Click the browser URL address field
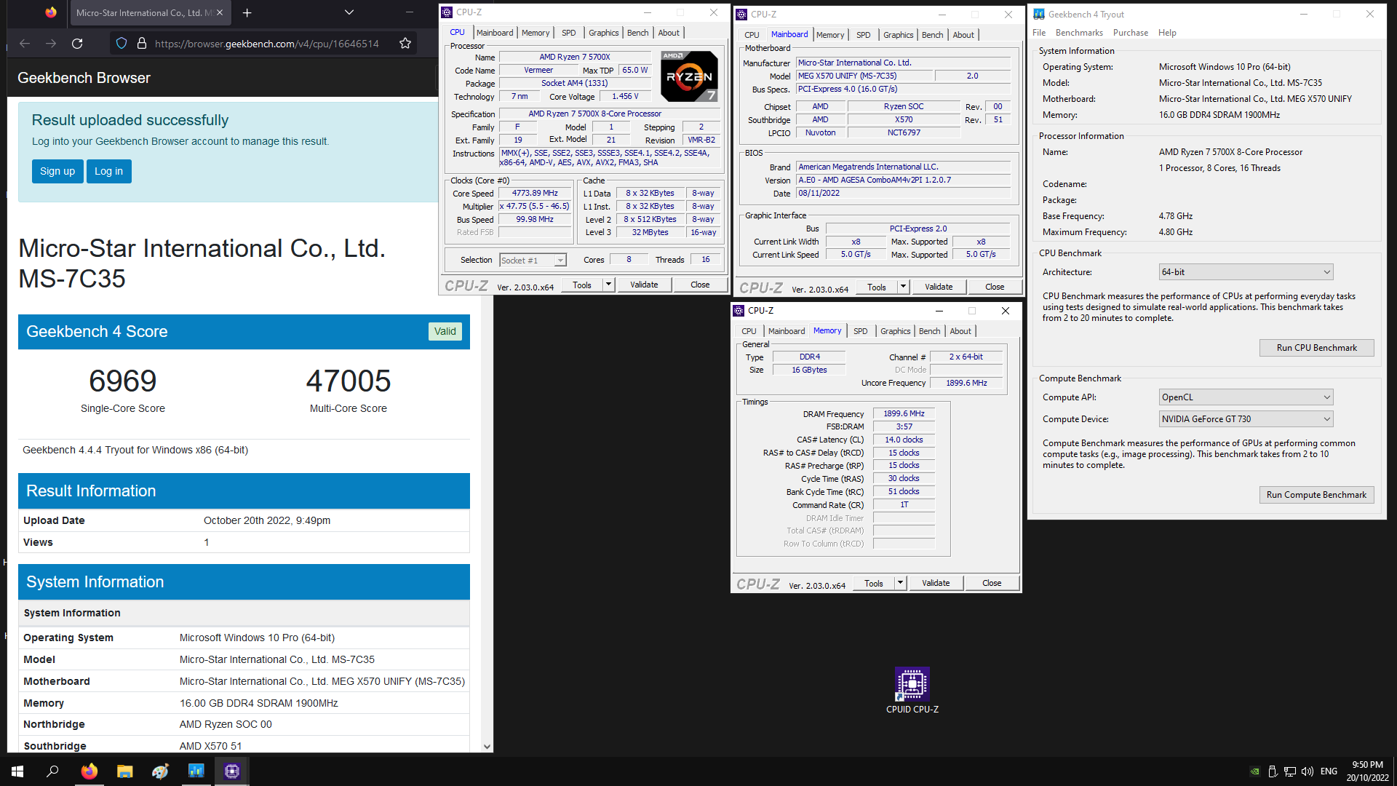Screen dimensions: 1397x786 [266, 44]
